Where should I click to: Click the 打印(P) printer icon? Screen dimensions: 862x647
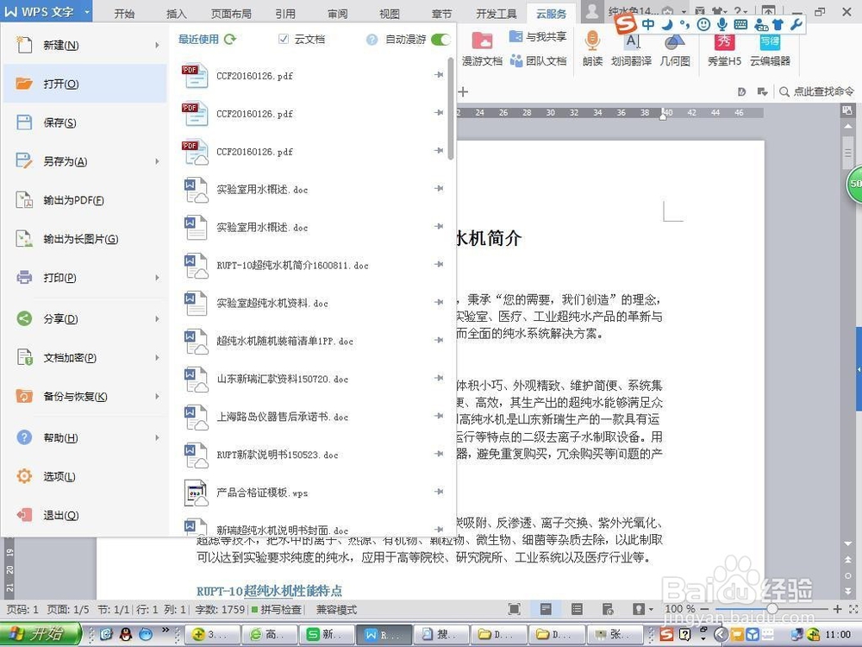(x=24, y=277)
